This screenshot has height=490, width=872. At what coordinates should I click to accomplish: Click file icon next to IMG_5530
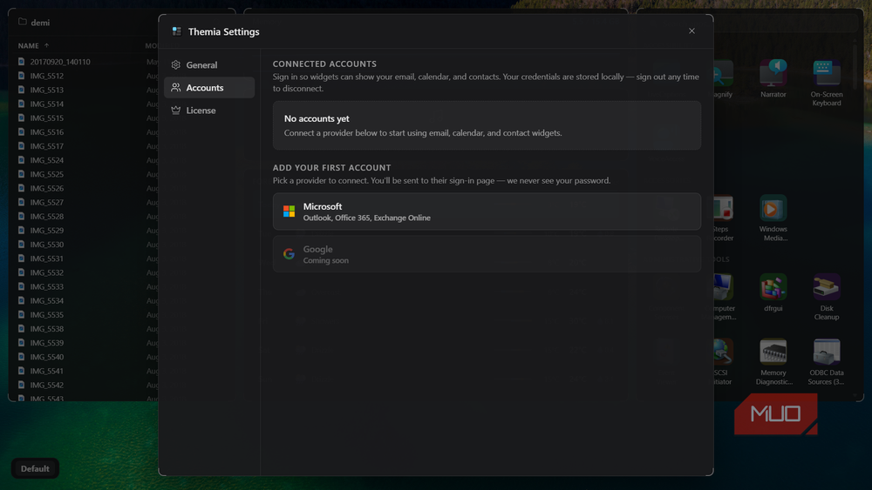coord(22,245)
